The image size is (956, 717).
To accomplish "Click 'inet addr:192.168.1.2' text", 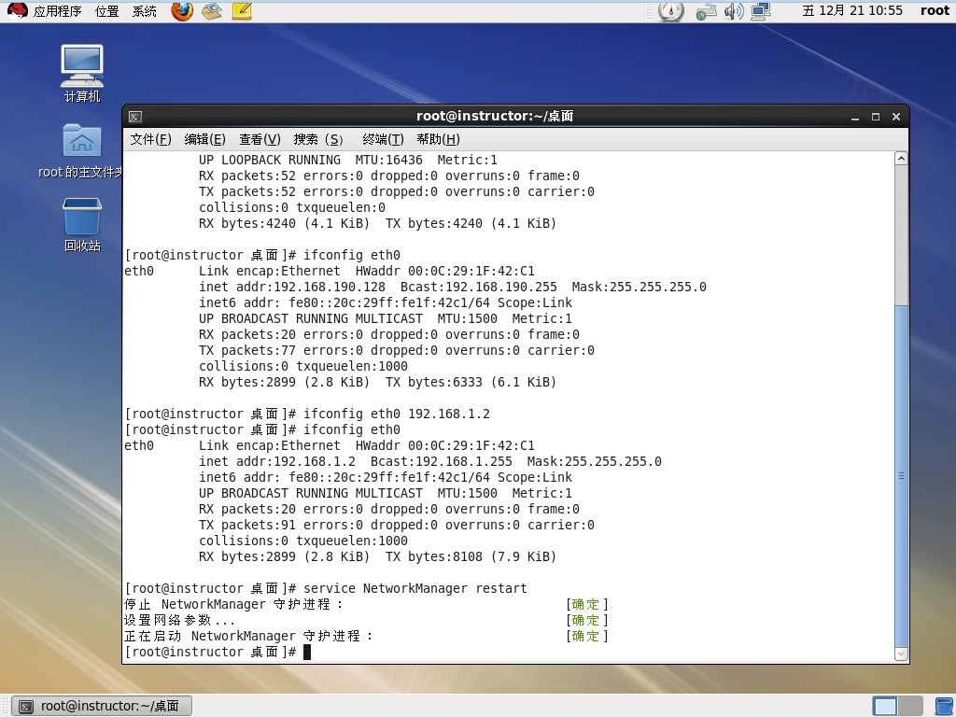I will (x=276, y=461).
